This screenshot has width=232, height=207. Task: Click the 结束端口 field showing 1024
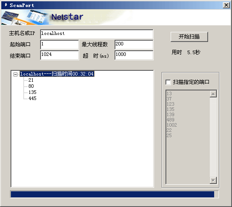click(60, 55)
